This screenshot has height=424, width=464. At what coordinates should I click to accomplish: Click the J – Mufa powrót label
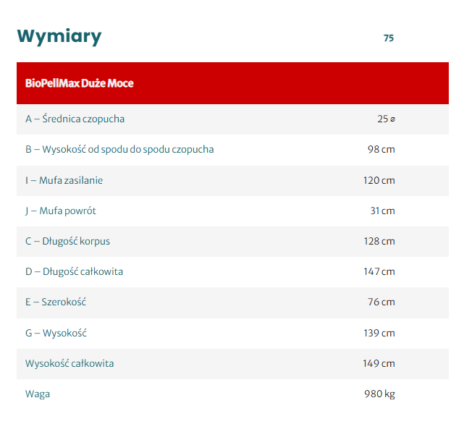(x=61, y=211)
